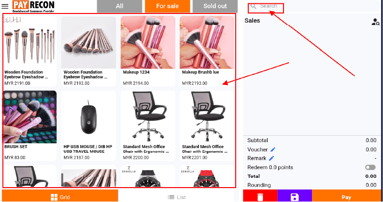
Task: Save the order with floppy disk icon
Action: click(295, 196)
